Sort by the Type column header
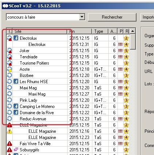The image size is (154, 155). 100,31
